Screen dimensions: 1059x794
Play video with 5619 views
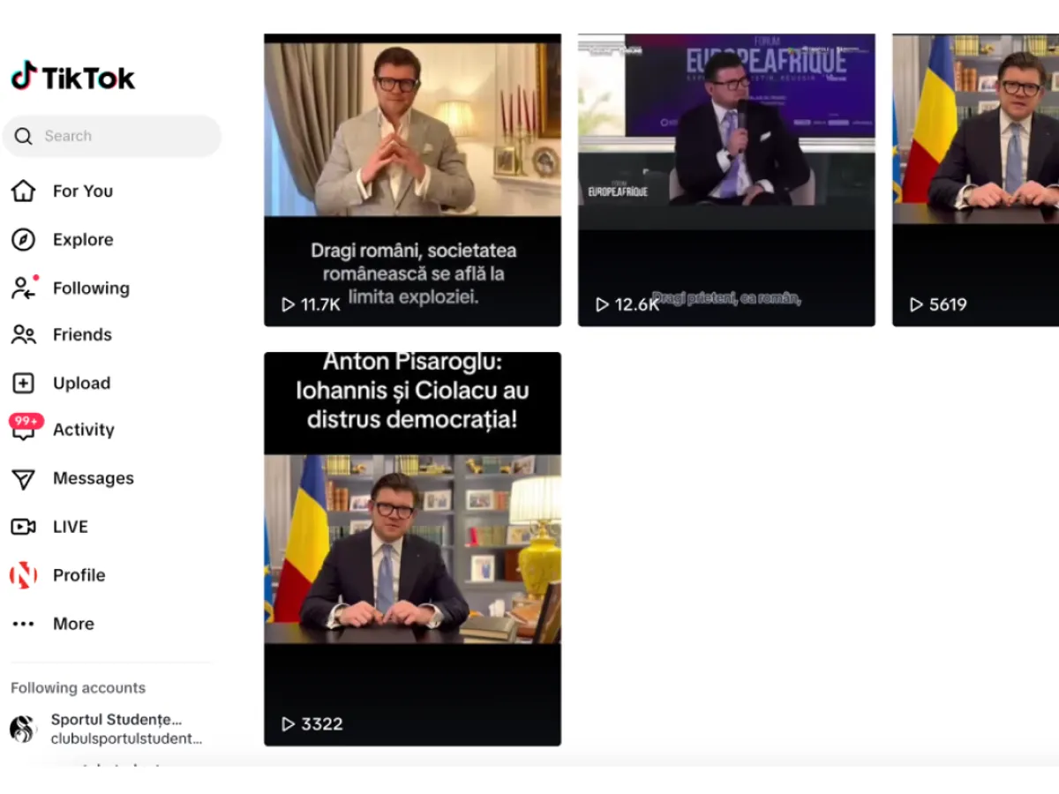click(x=975, y=180)
